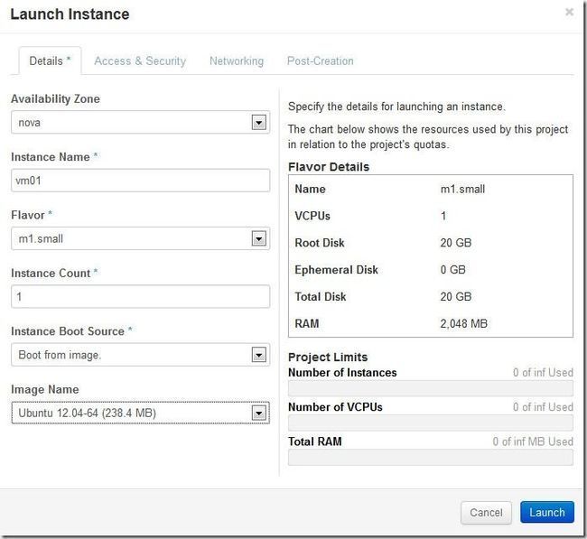Close the Launch Instance dialog
The width and height of the screenshot is (587, 539).
click(569, 13)
